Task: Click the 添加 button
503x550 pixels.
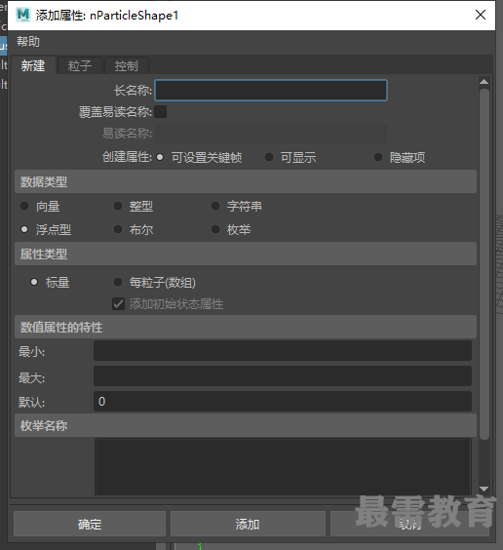Action: tap(248, 524)
